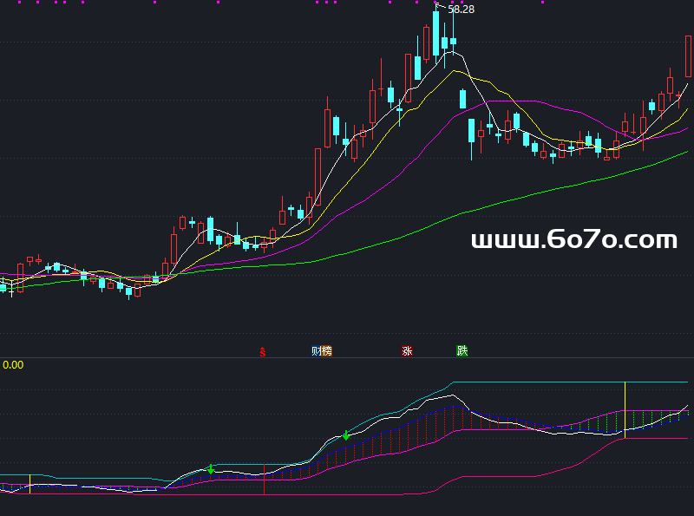This screenshot has height=516, width=694.
Task: Click the red vertical line in indicator panel
Action: point(265,480)
